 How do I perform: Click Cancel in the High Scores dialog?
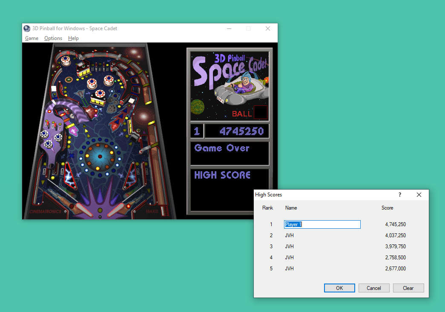pos(373,288)
